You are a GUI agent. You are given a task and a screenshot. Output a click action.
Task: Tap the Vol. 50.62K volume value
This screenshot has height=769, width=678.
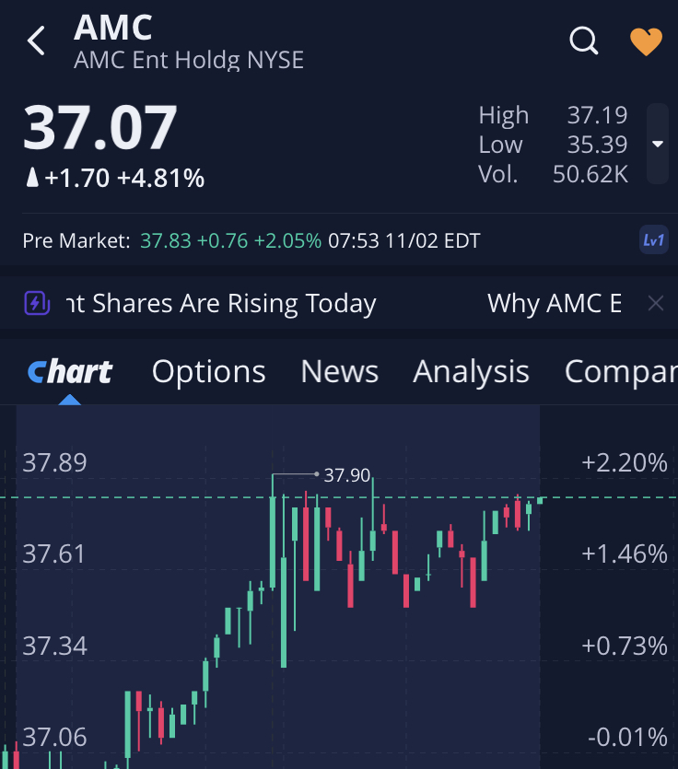pos(590,173)
